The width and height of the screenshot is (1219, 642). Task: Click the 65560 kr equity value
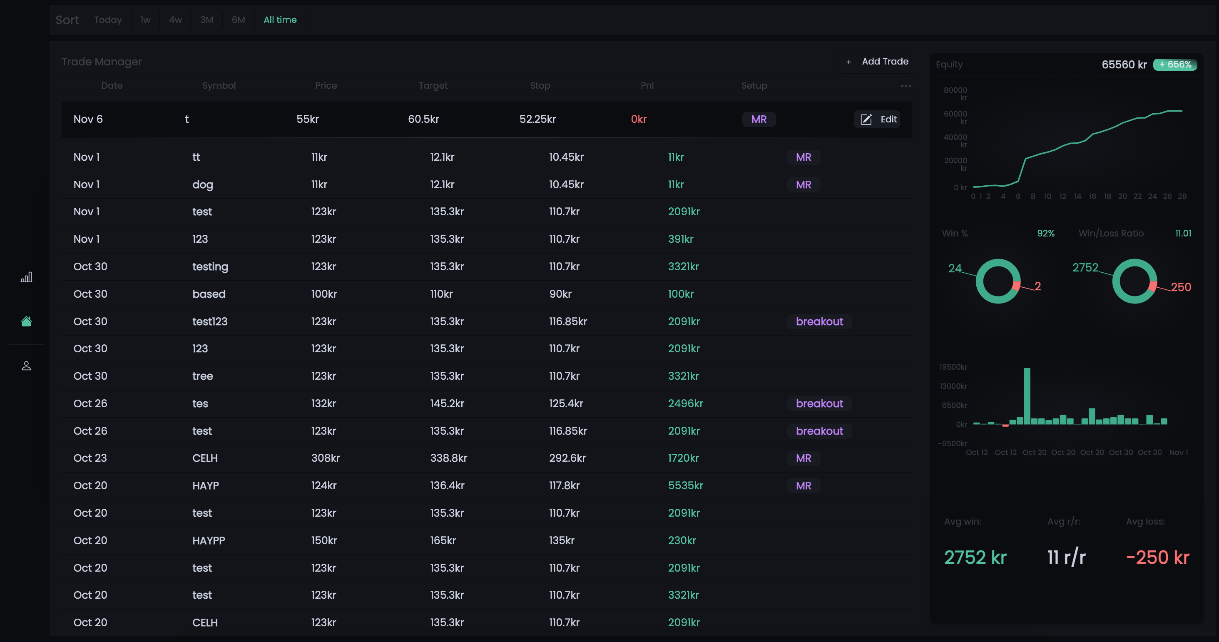(x=1124, y=65)
